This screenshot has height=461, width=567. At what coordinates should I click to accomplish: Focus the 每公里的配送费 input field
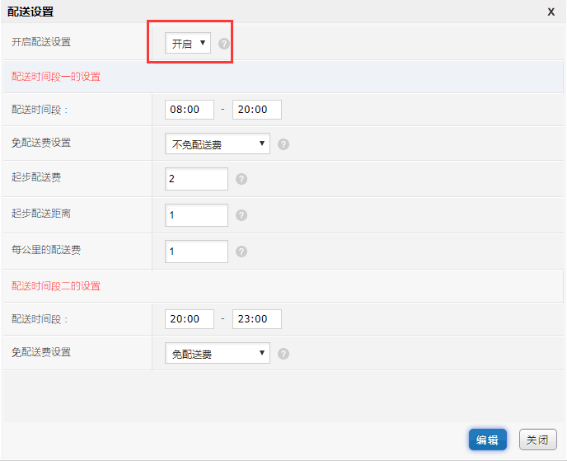pos(196,252)
